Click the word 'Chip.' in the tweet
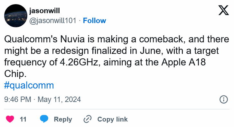The height and width of the screenshot is (127, 234). click(15, 74)
